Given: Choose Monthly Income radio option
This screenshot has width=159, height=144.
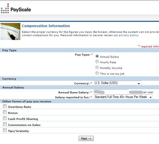Looking at the screenshot, I should click(97, 67).
